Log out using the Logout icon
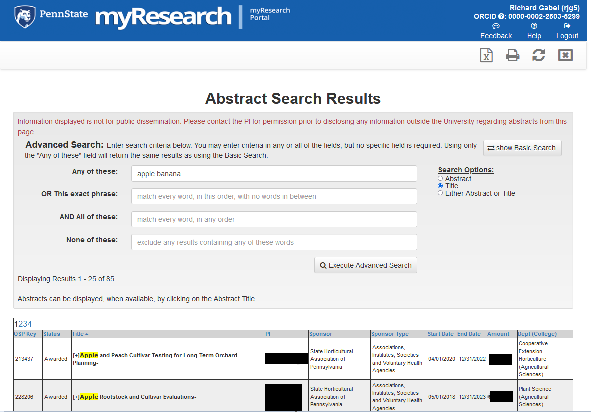This screenshot has width=591, height=412. click(x=567, y=31)
